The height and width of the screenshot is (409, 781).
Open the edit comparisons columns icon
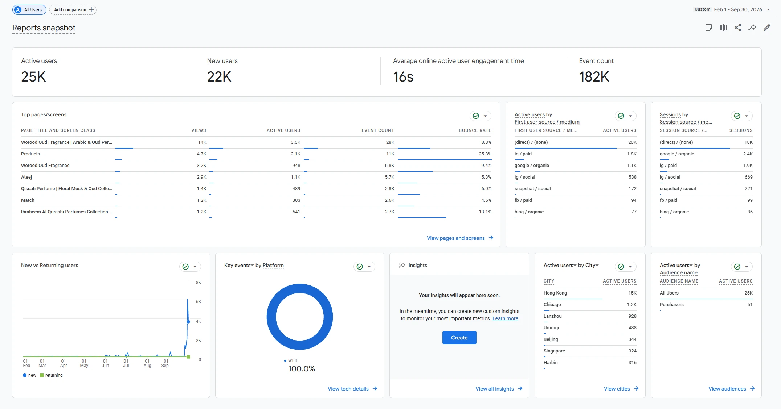point(723,28)
